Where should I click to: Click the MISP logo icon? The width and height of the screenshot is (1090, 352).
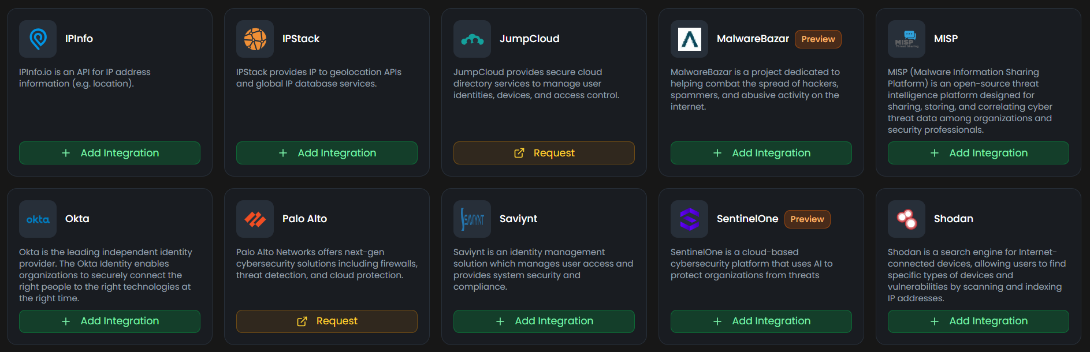(906, 39)
